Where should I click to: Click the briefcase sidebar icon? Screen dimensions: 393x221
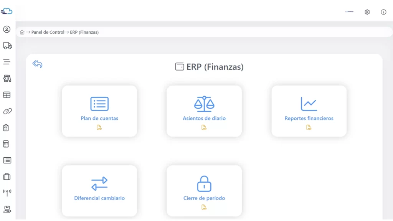(x=7, y=176)
